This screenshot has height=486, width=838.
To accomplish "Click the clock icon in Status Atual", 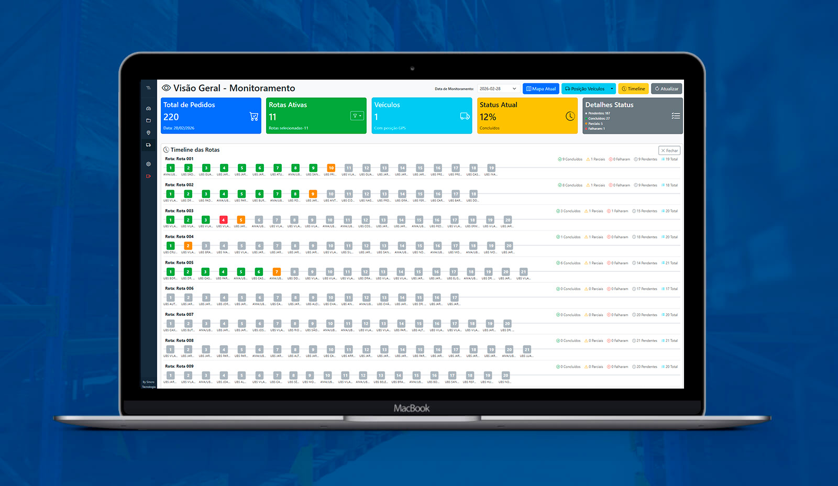I will [x=570, y=116].
